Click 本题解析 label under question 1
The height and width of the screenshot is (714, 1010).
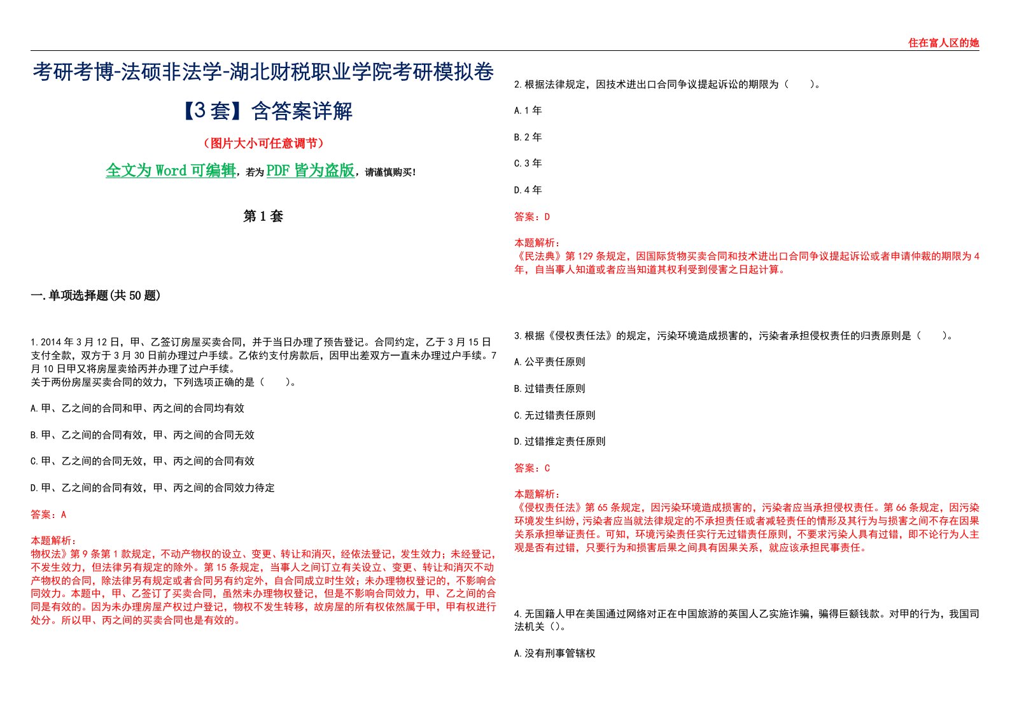click(x=53, y=540)
